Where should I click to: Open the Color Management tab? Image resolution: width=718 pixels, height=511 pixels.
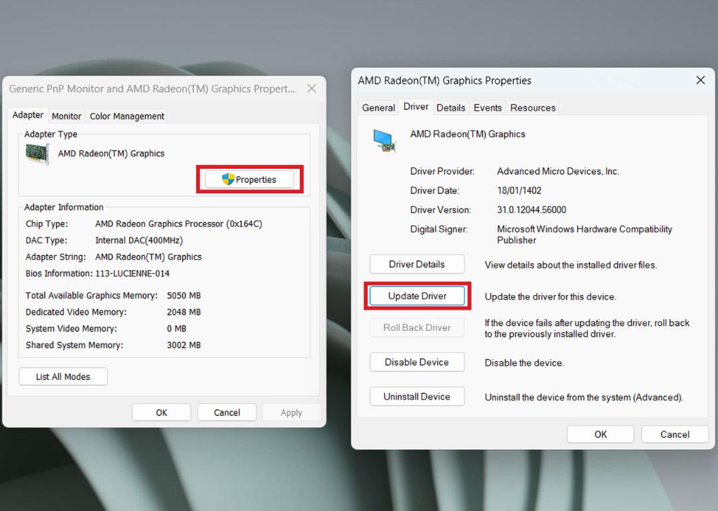pyautogui.click(x=127, y=116)
